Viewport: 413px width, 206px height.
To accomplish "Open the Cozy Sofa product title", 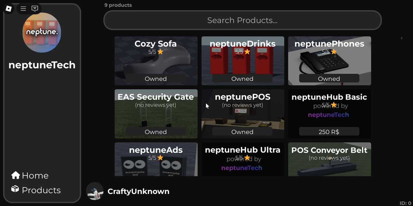I will [x=156, y=44].
